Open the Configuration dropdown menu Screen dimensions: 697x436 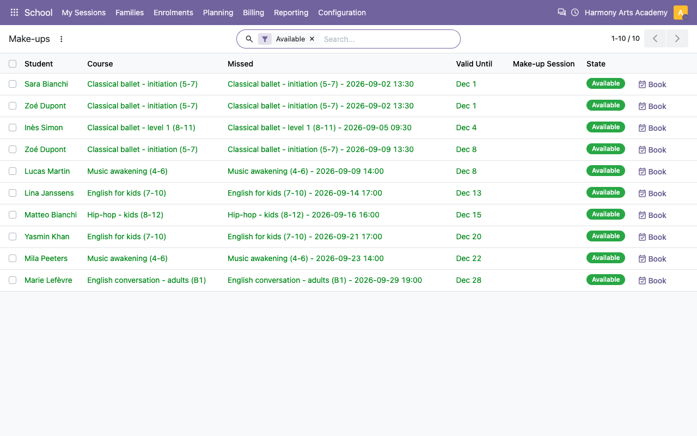tap(342, 13)
